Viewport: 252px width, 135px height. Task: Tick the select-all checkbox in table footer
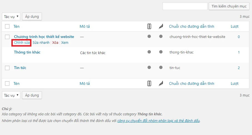8,83
